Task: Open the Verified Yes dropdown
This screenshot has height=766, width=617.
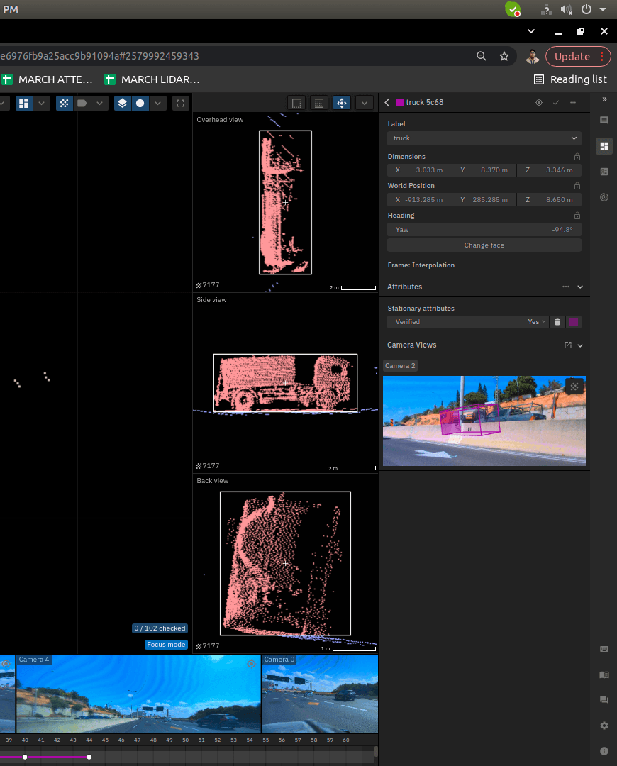Action: [x=536, y=322]
